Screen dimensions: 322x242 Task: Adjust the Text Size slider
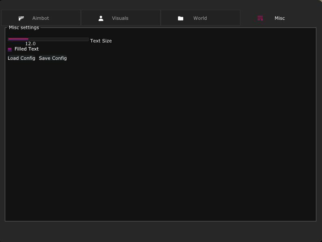point(48,39)
